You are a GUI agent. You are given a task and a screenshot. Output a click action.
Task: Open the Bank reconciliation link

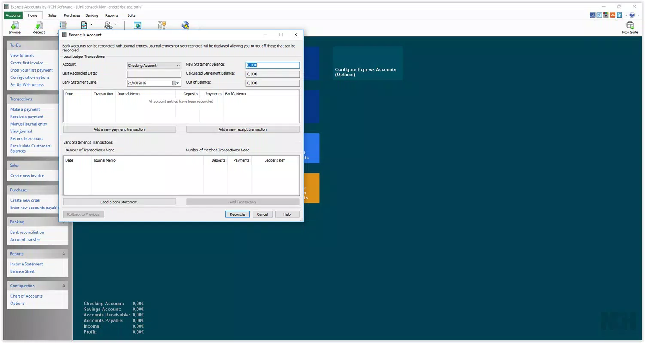(x=27, y=232)
